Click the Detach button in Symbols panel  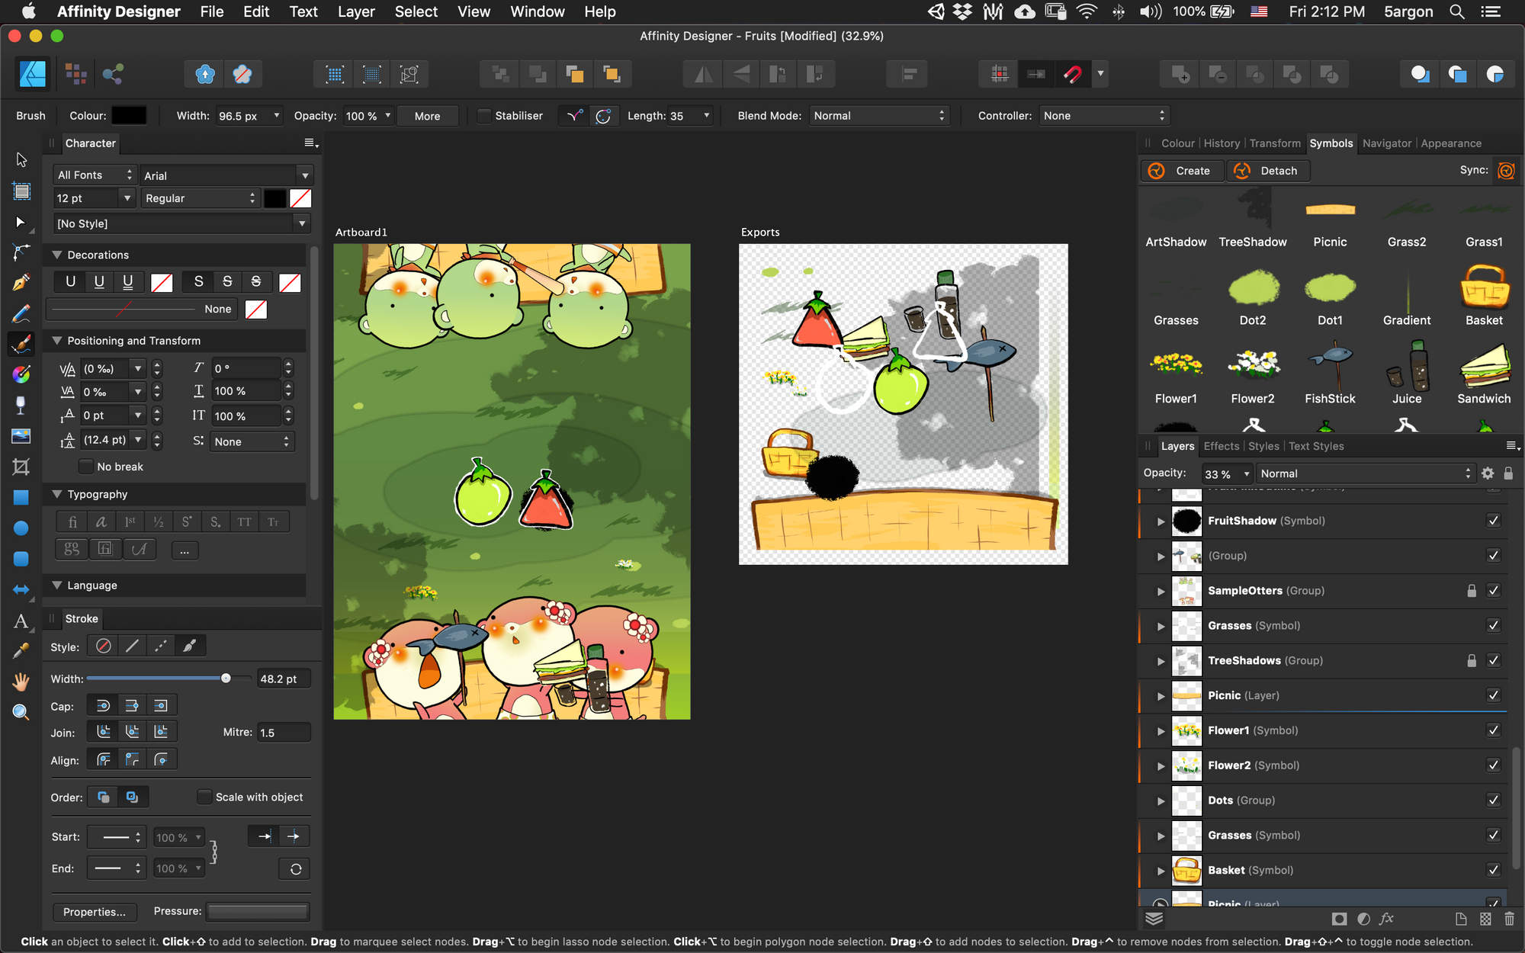(1265, 170)
